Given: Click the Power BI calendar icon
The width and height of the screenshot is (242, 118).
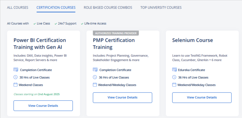Looking at the screenshot, I should coord(15,85).
